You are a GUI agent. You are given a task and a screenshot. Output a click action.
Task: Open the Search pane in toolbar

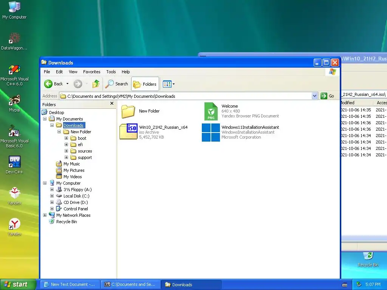(x=116, y=84)
